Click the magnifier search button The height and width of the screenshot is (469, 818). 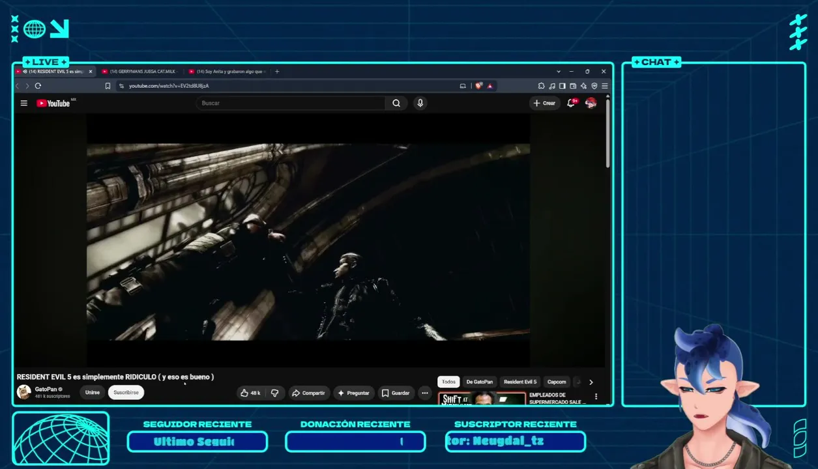click(396, 103)
